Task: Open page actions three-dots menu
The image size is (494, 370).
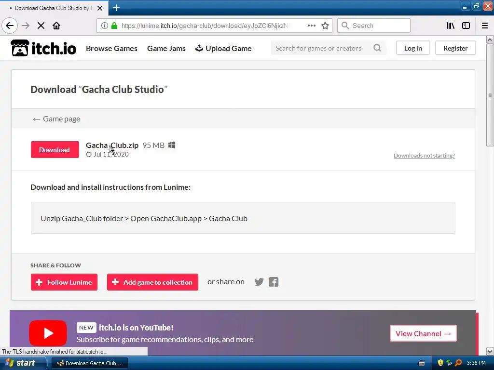Action: pyautogui.click(x=311, y=26)
